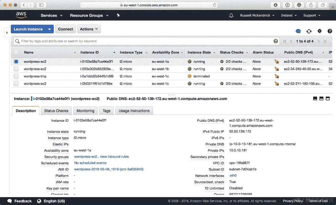Click the search filter help icon
This screenshot has width=336, height=205.
[276, 41]
